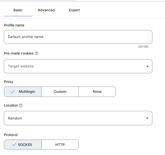
Task: Open the Basic settings tab
Action: point(18,10)
